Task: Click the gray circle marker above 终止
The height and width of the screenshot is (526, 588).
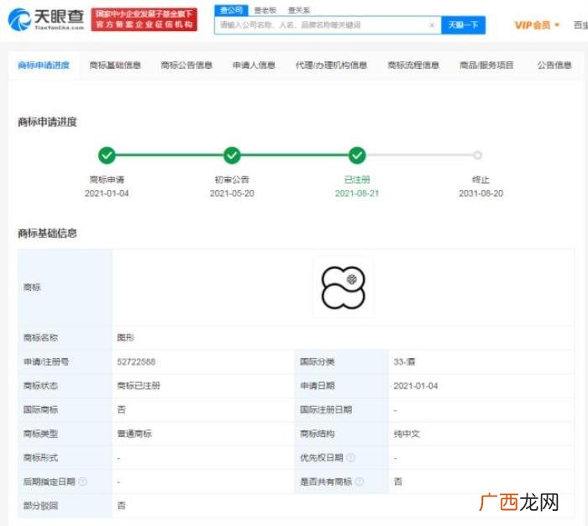Action: pyautogui.click(x=477, y=155)
